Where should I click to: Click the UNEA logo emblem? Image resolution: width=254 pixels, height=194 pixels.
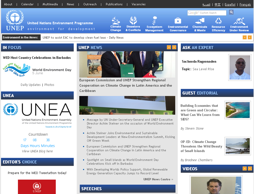coord(11,109)
